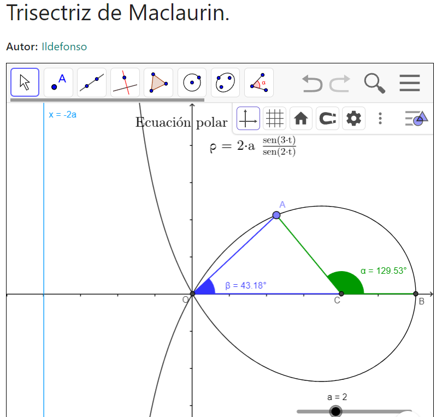The width and height of the screenshot is (442, 417).
Task: Select the Circle with center tool
Action: point(192,83)
